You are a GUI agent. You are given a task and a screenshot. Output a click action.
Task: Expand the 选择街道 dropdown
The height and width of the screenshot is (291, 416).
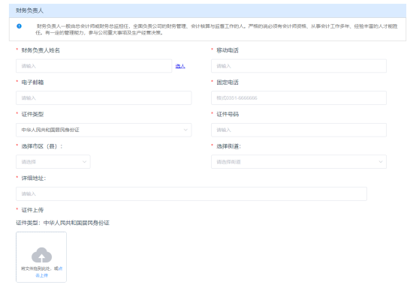pos(299,162)
